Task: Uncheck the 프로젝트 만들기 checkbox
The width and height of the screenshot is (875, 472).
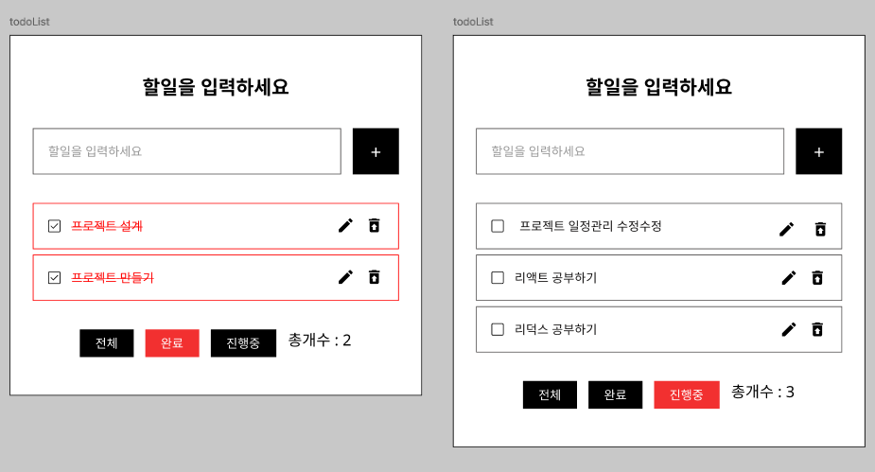Action: coord(54,277)
